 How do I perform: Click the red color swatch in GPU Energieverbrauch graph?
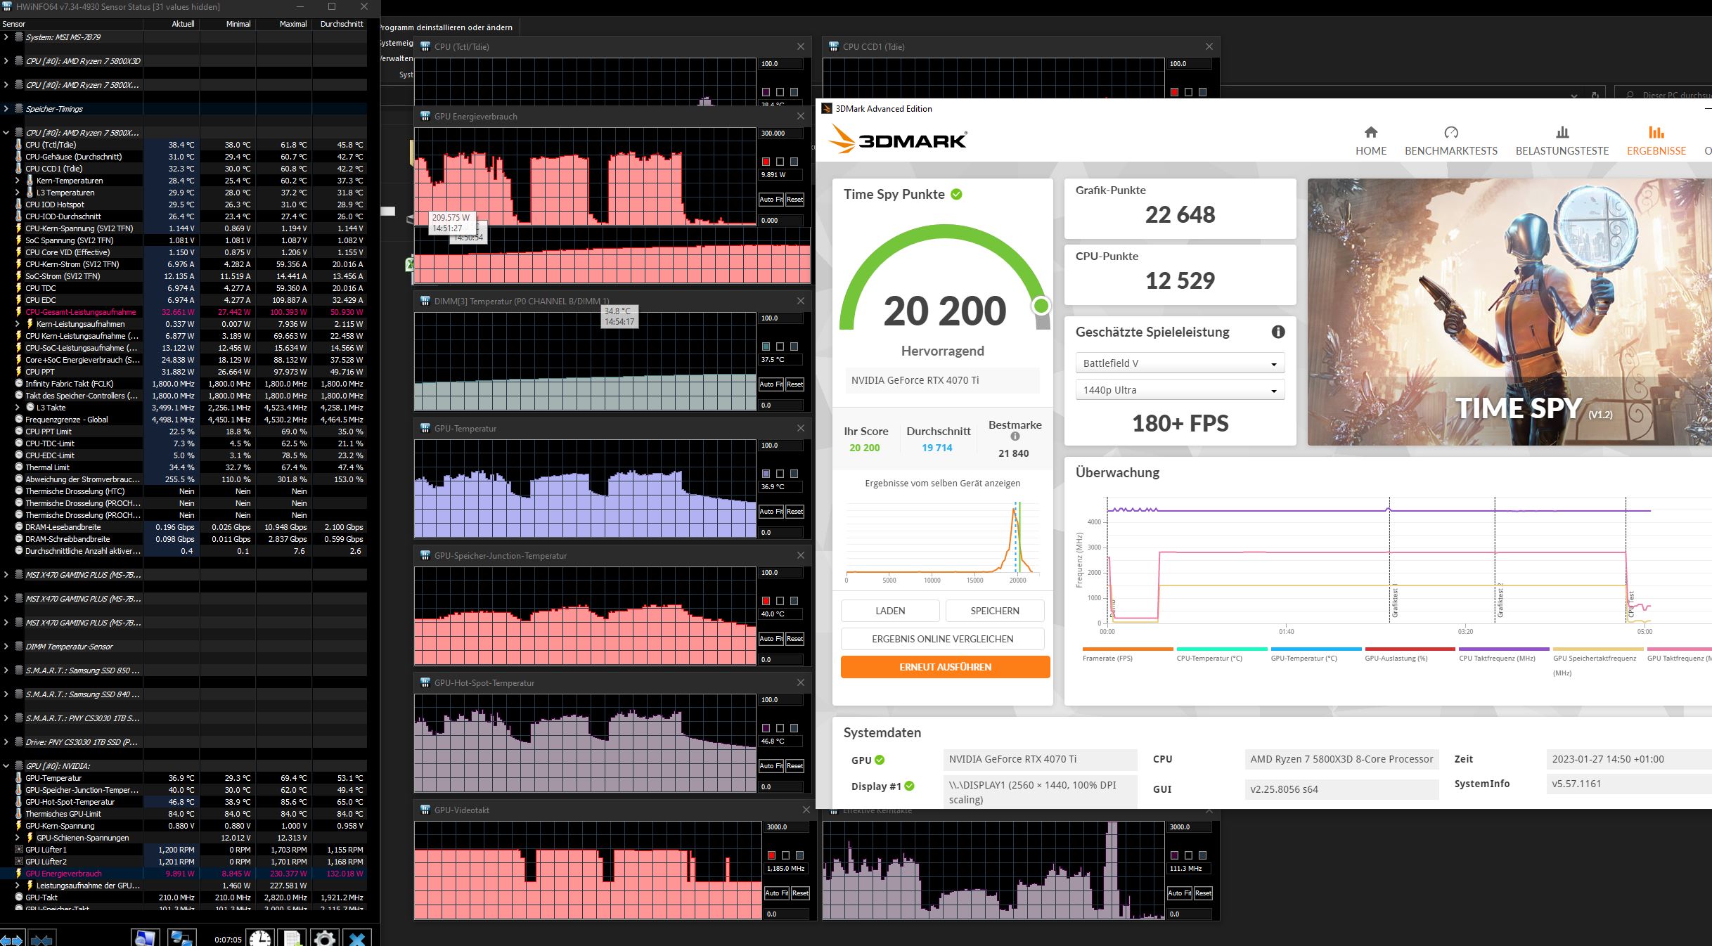766,162
